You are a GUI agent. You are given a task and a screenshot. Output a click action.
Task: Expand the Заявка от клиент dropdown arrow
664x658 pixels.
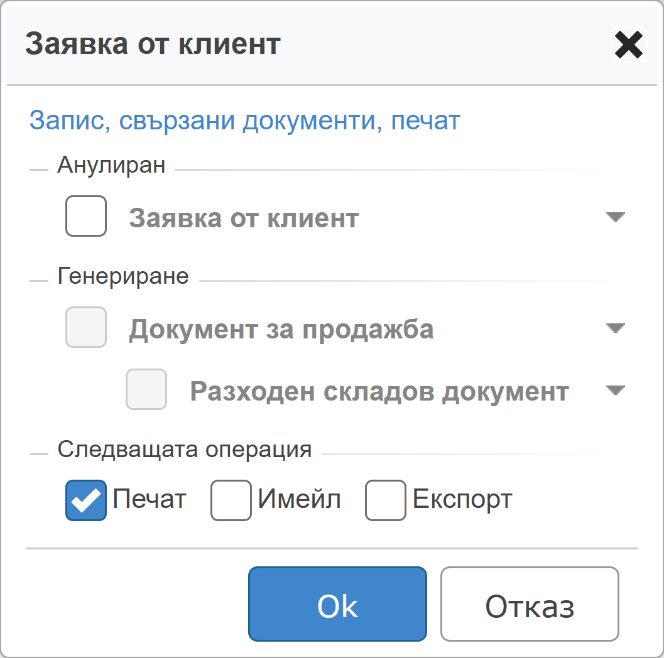pos(616,217)
